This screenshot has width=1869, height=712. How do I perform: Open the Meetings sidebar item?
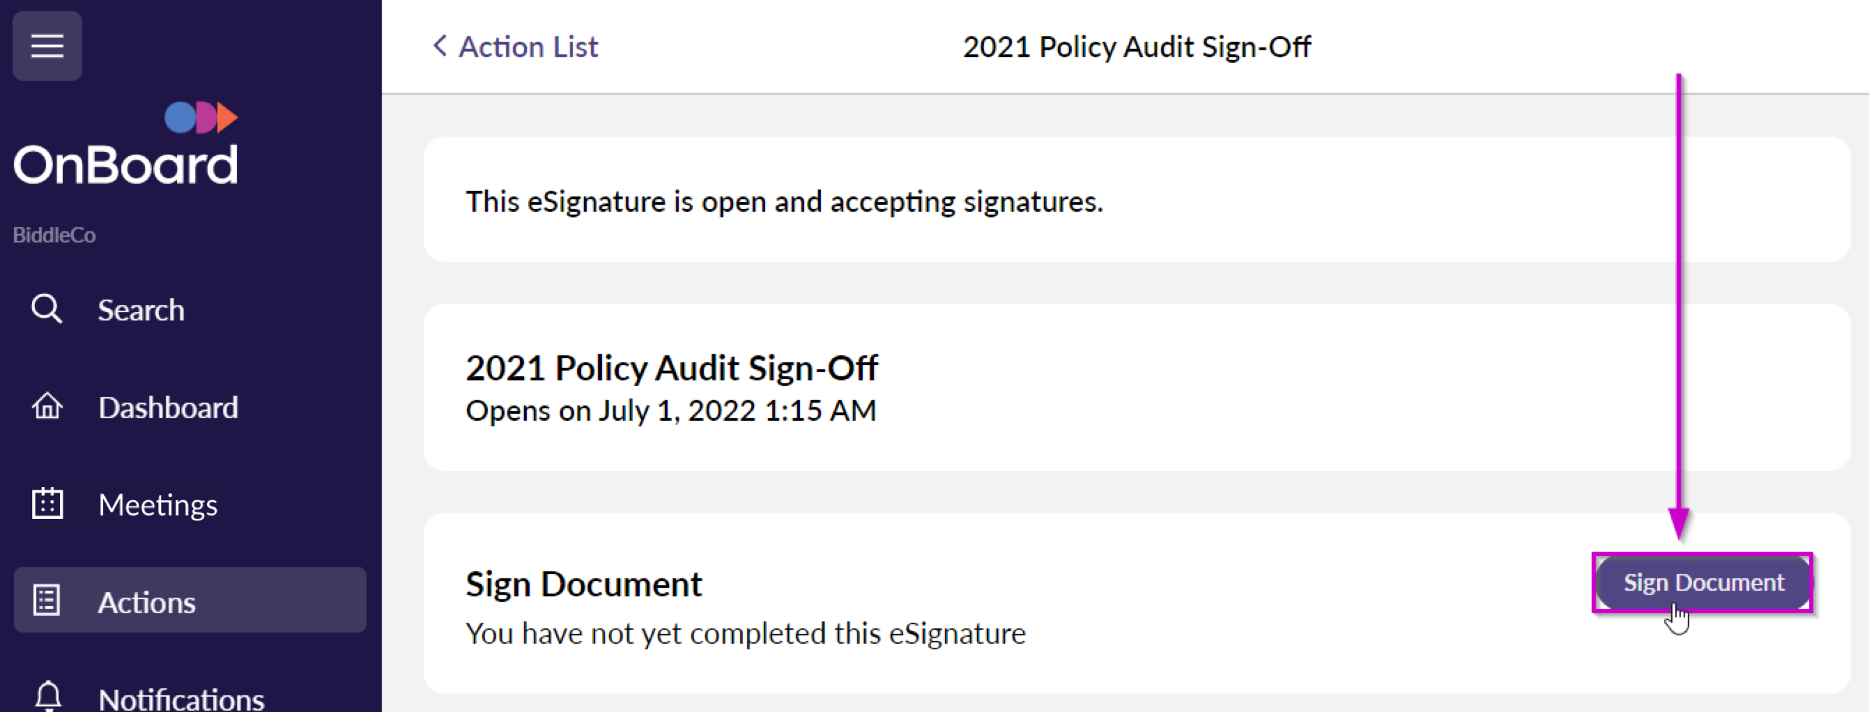pyautogui.click(x=157, y=504)
